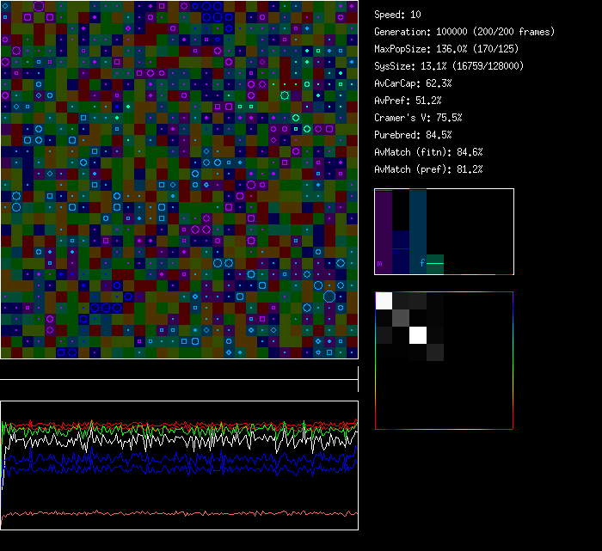
Task: Select the Generation counter text
Action: point(464,32)
